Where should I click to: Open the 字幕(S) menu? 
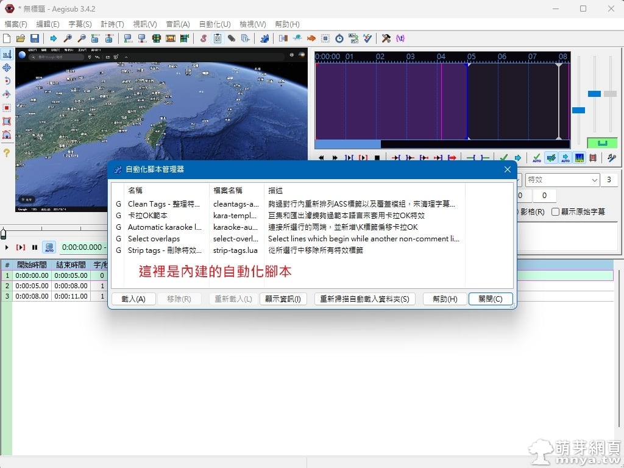click(80, 24)
